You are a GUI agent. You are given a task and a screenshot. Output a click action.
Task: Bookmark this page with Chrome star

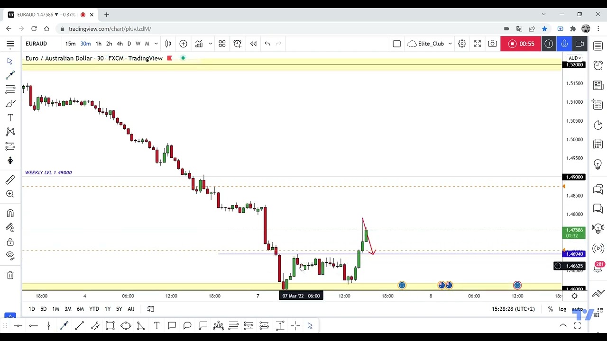point(544,28)
